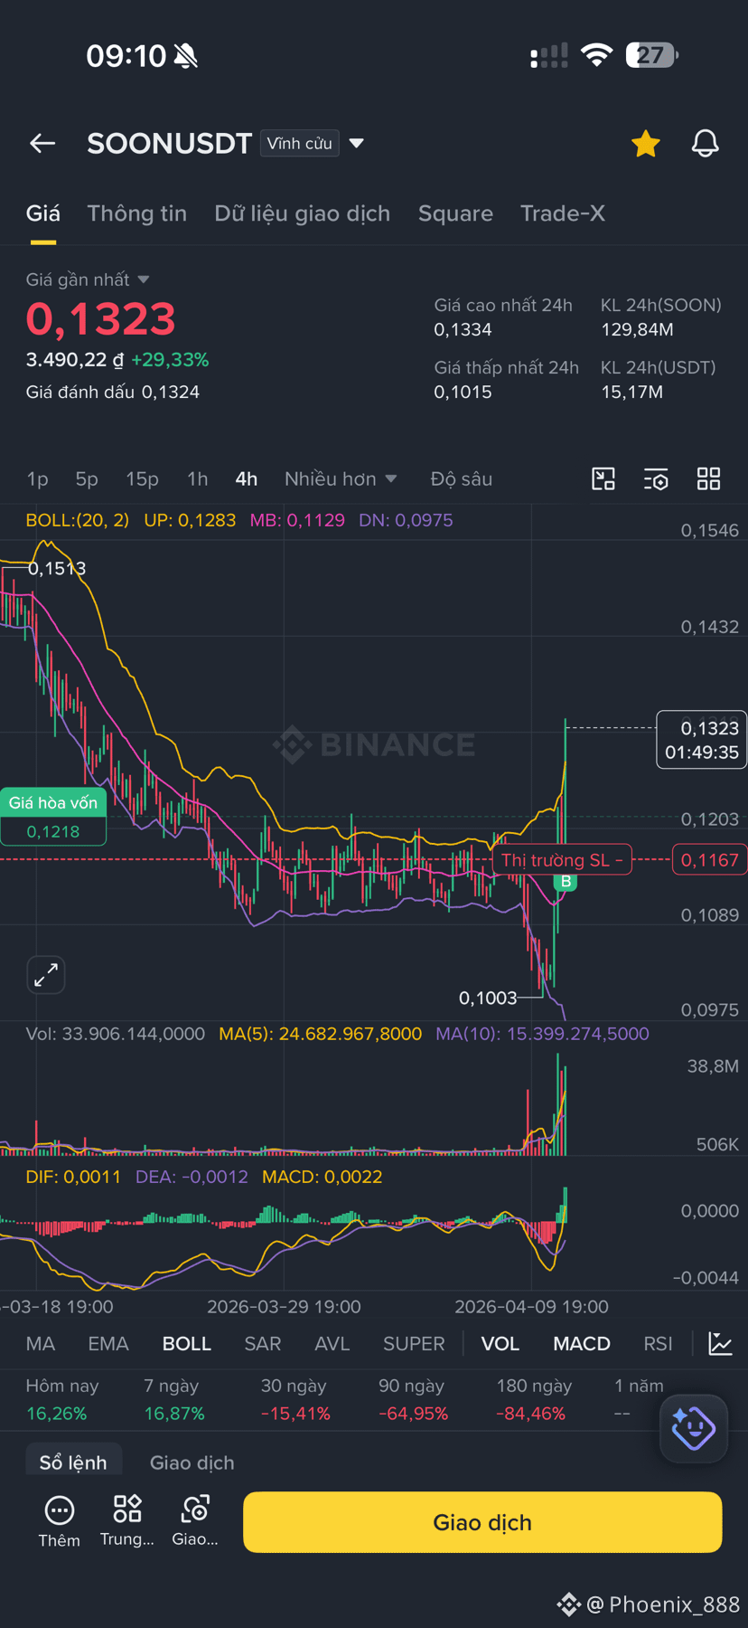Toggle the SUPER indicator
Viewport: 748px width, 1628px height.
coord(414,1344)
